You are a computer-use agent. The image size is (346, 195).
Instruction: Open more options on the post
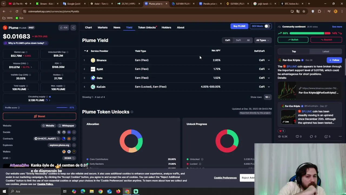click(340, 136)
